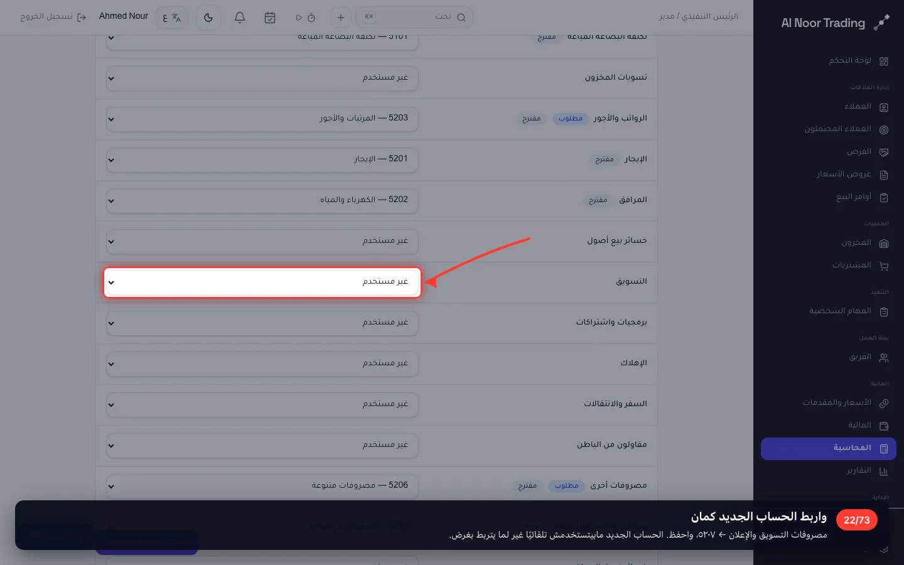Image resolution: width=904 pixels, height=565 pixels.
Task: Select المحاسبة accounting menu item
Action: tap(829, 449)
